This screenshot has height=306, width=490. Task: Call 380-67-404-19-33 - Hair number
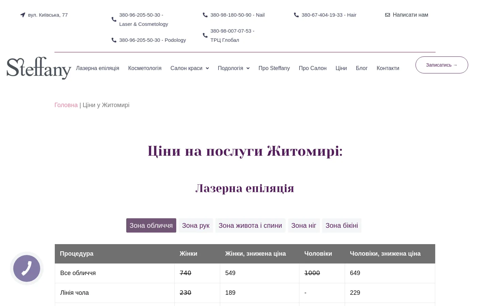[329, 15]
